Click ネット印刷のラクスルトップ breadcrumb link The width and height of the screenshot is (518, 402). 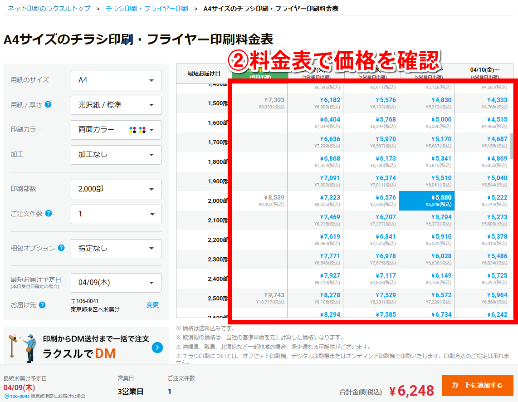[x=49, y=9]
